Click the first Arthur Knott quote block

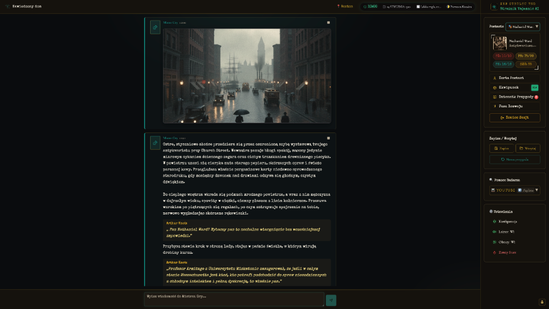point(247,230)
